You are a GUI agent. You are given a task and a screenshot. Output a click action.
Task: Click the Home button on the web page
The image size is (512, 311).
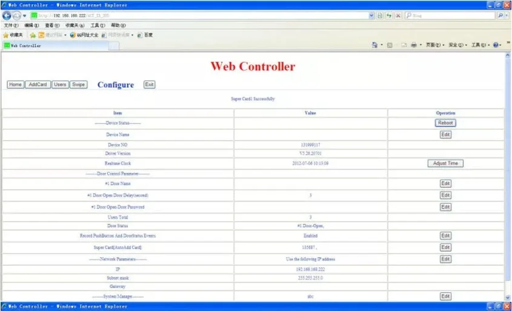[x=15, y=85]
